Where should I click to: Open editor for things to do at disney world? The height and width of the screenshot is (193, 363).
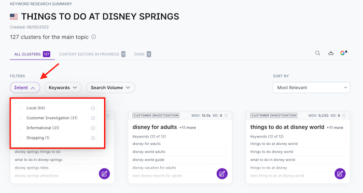340,173
